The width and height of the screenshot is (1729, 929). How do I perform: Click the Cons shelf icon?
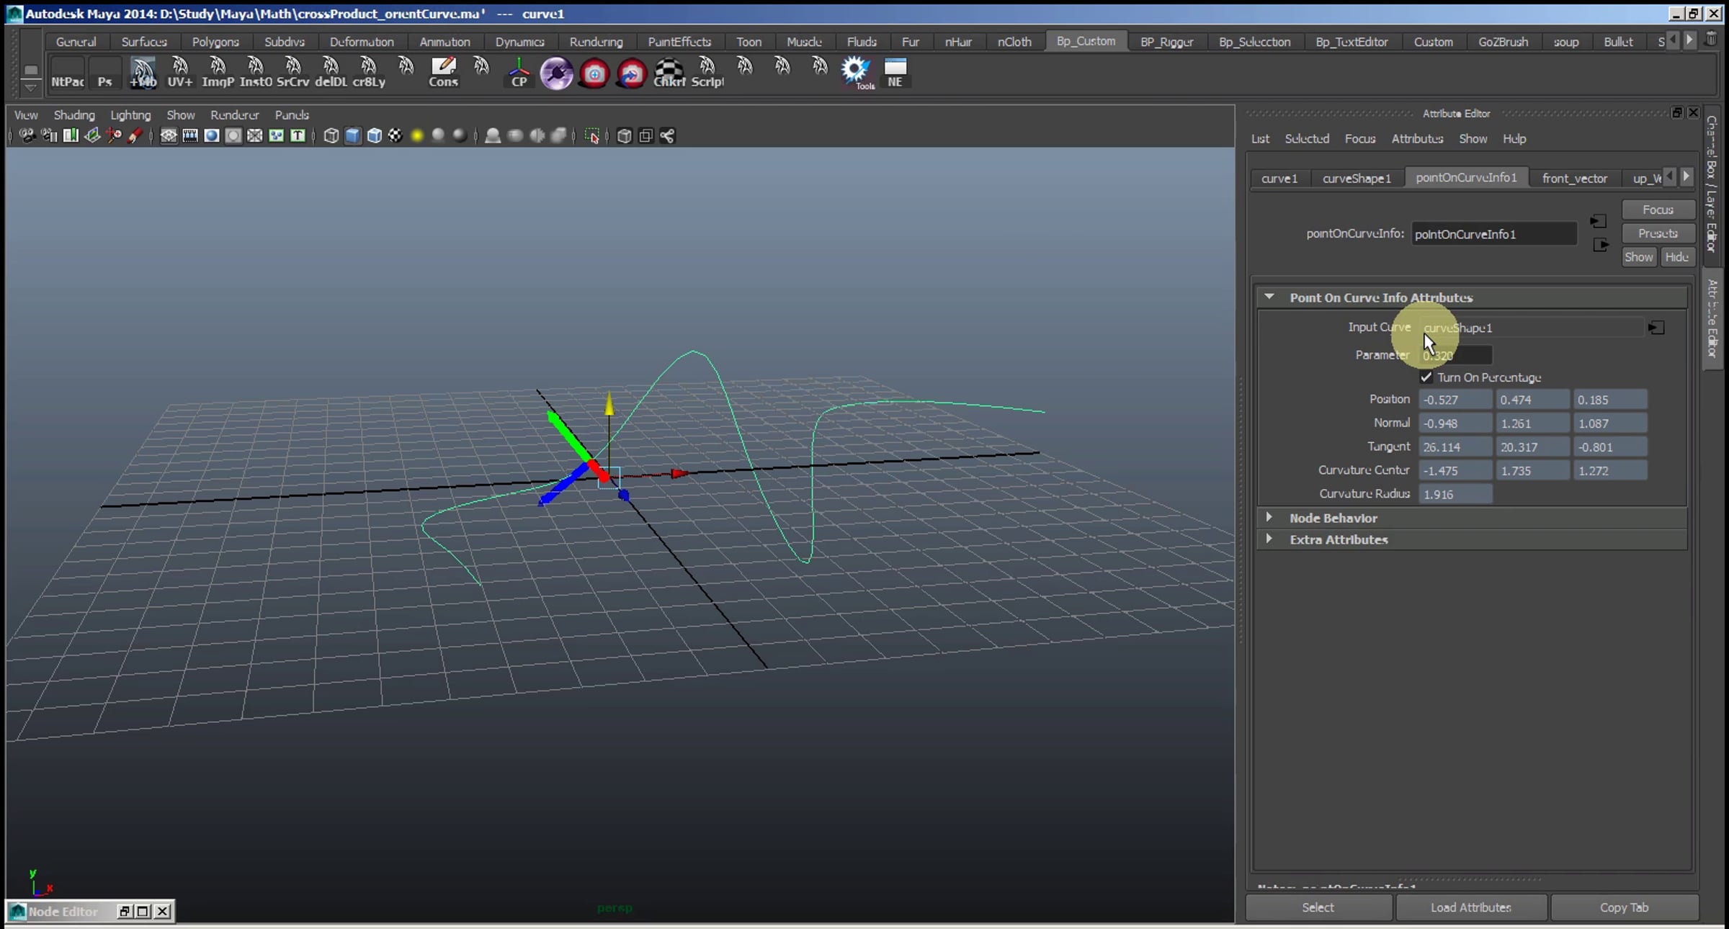point(442,72)
